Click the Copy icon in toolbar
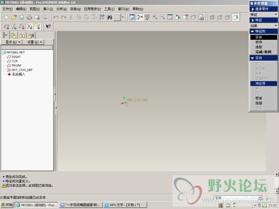279x209 pixels. (x=79, y=17)
